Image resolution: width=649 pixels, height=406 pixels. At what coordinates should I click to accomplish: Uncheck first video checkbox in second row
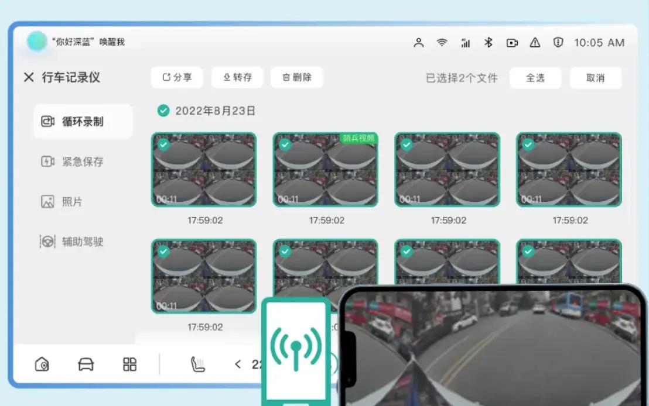click(x=163, y=251)
